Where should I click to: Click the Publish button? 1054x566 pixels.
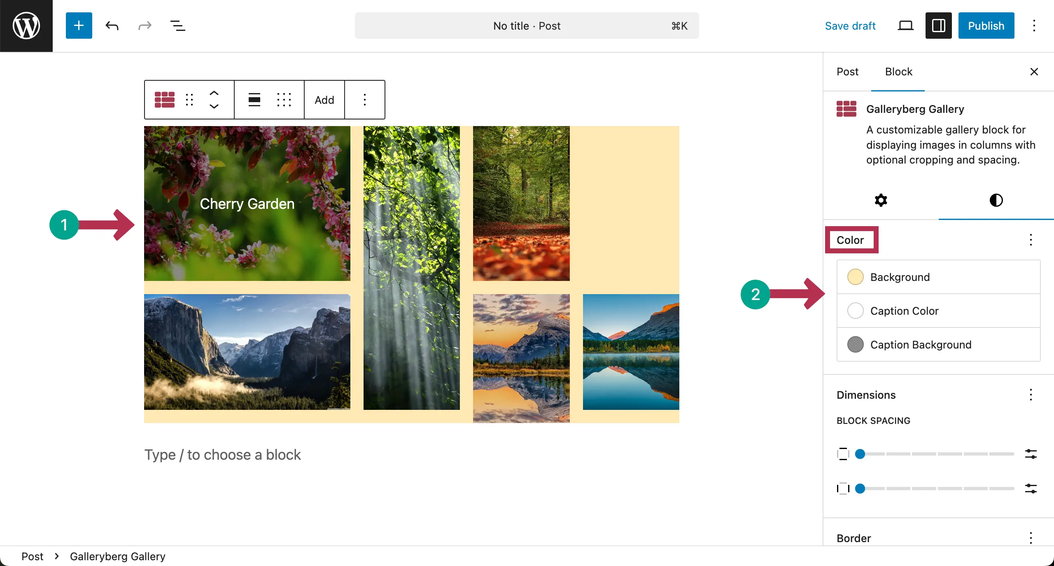(x=986, y=26)
